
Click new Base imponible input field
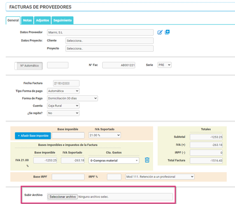coord(68,135)
